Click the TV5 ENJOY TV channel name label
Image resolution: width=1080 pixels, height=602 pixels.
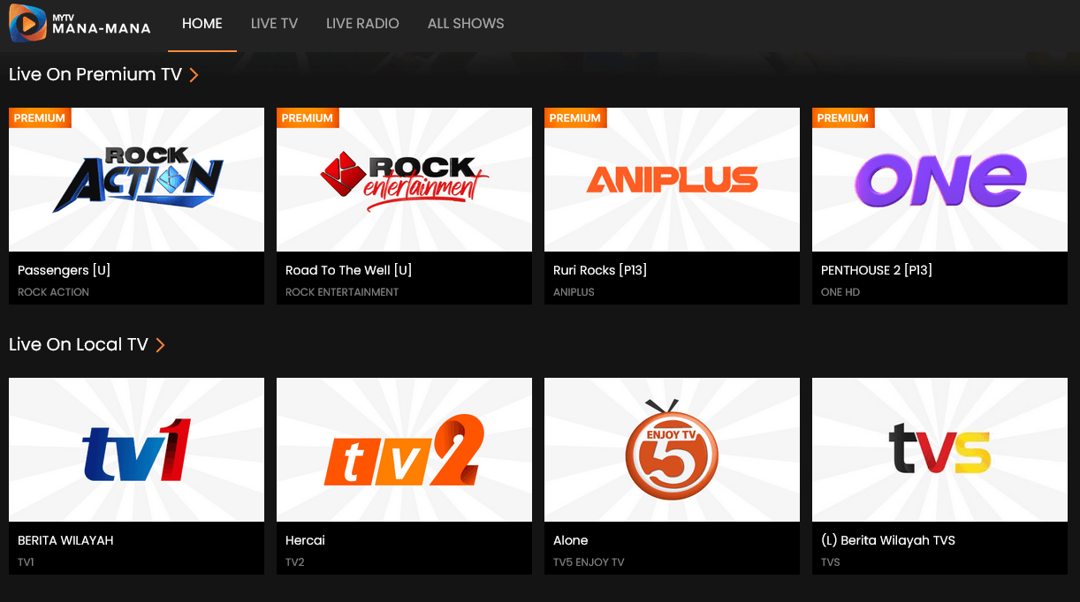click(589, 562)
